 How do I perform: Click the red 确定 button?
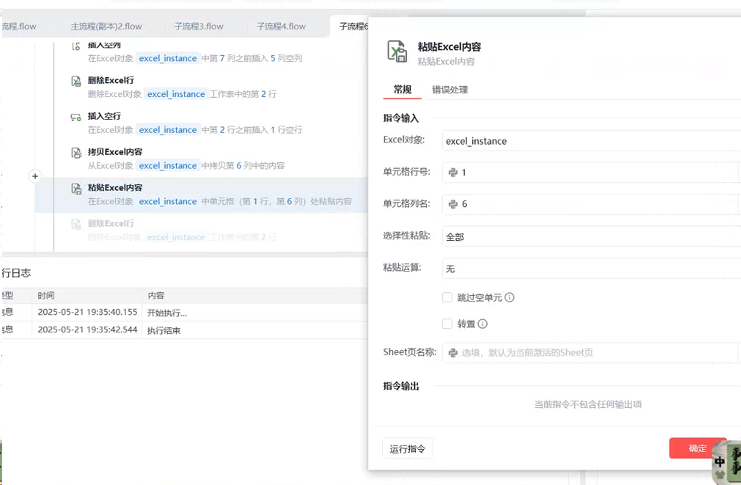point(697,449)
